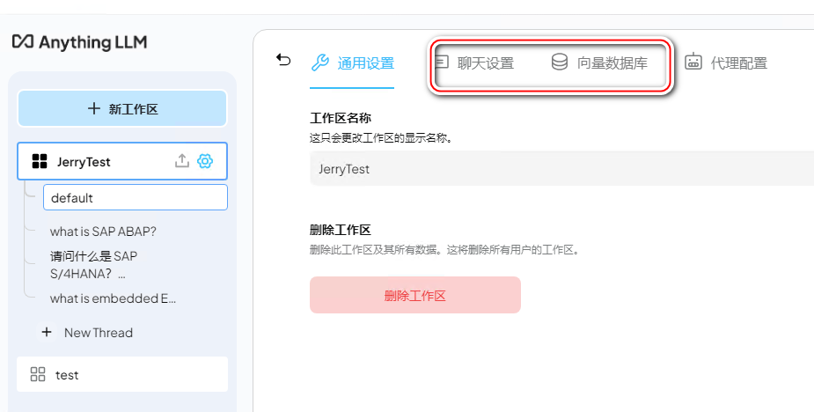The image size is (814, 412).
Task: Click the 工作区名称 label
Action: point(341,118)
